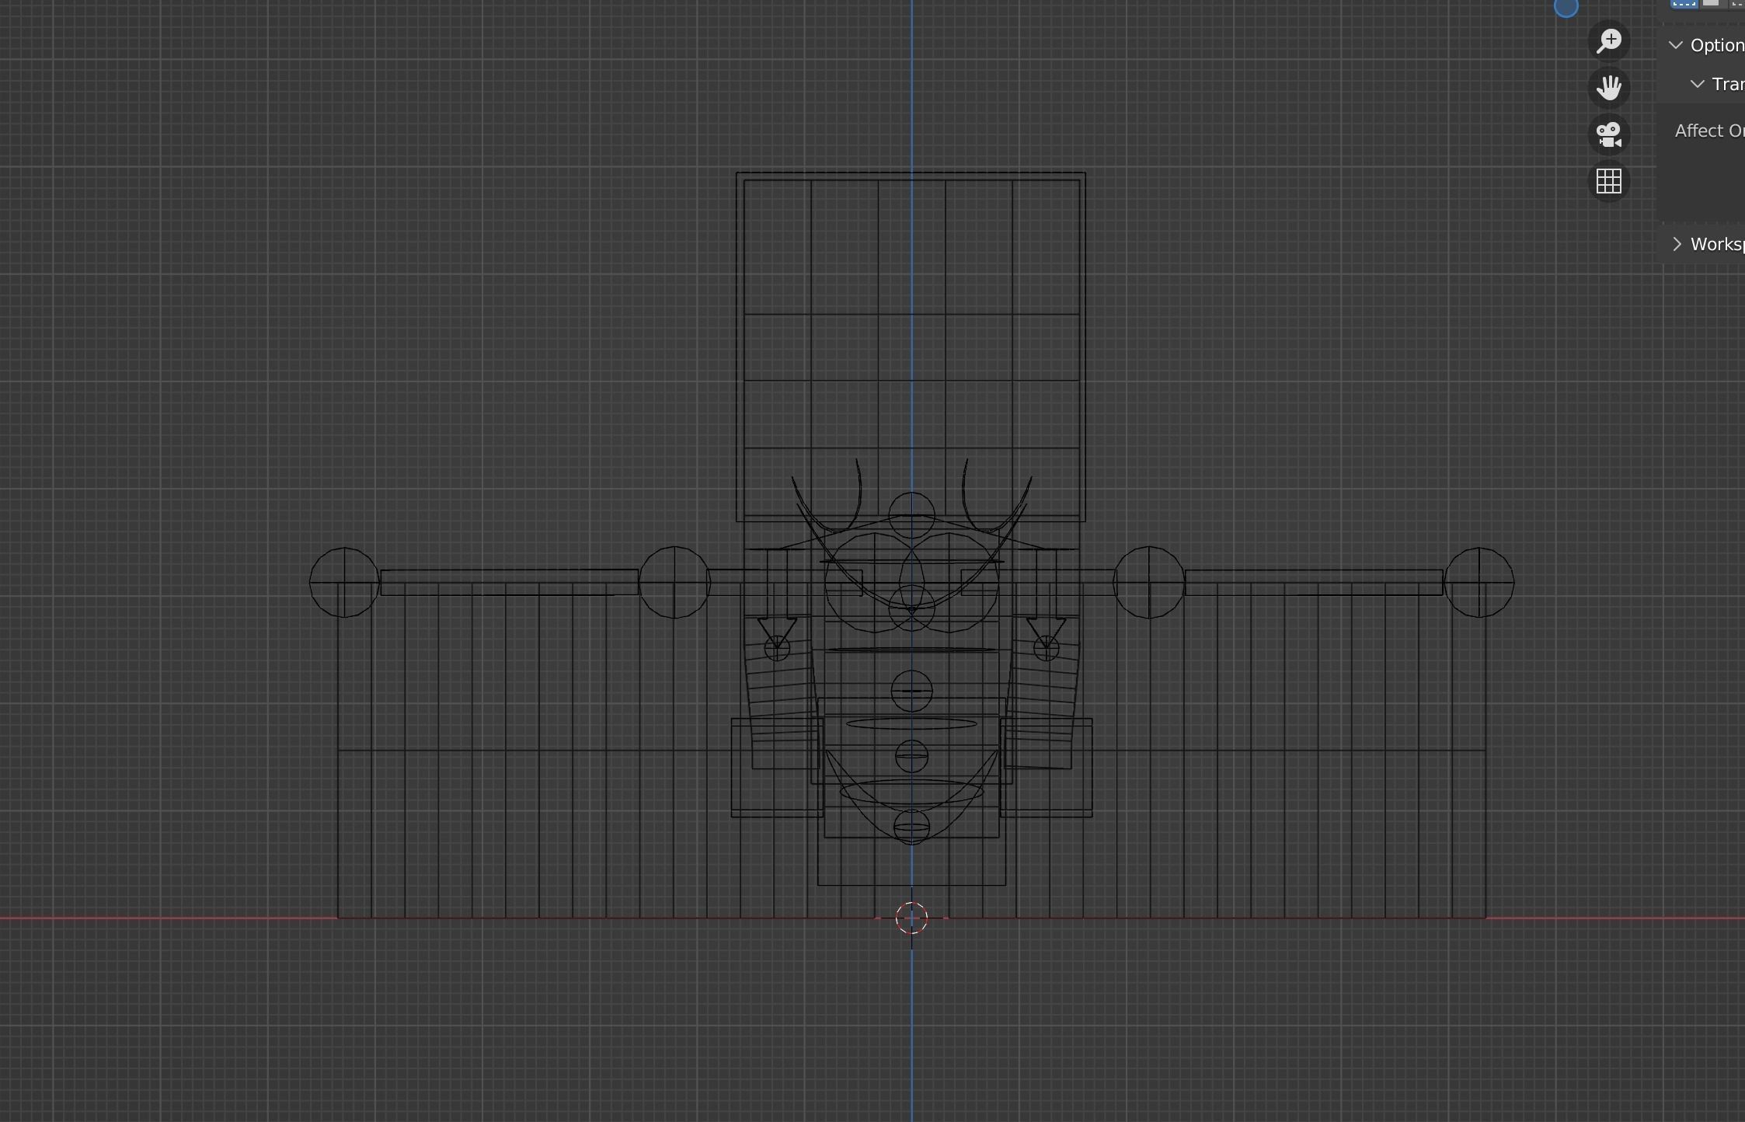The width and height of the screenshot is (1745, 1122).
Task: Collapse the Transform subpanel chevron
Action: click(x=1698, y=84)
